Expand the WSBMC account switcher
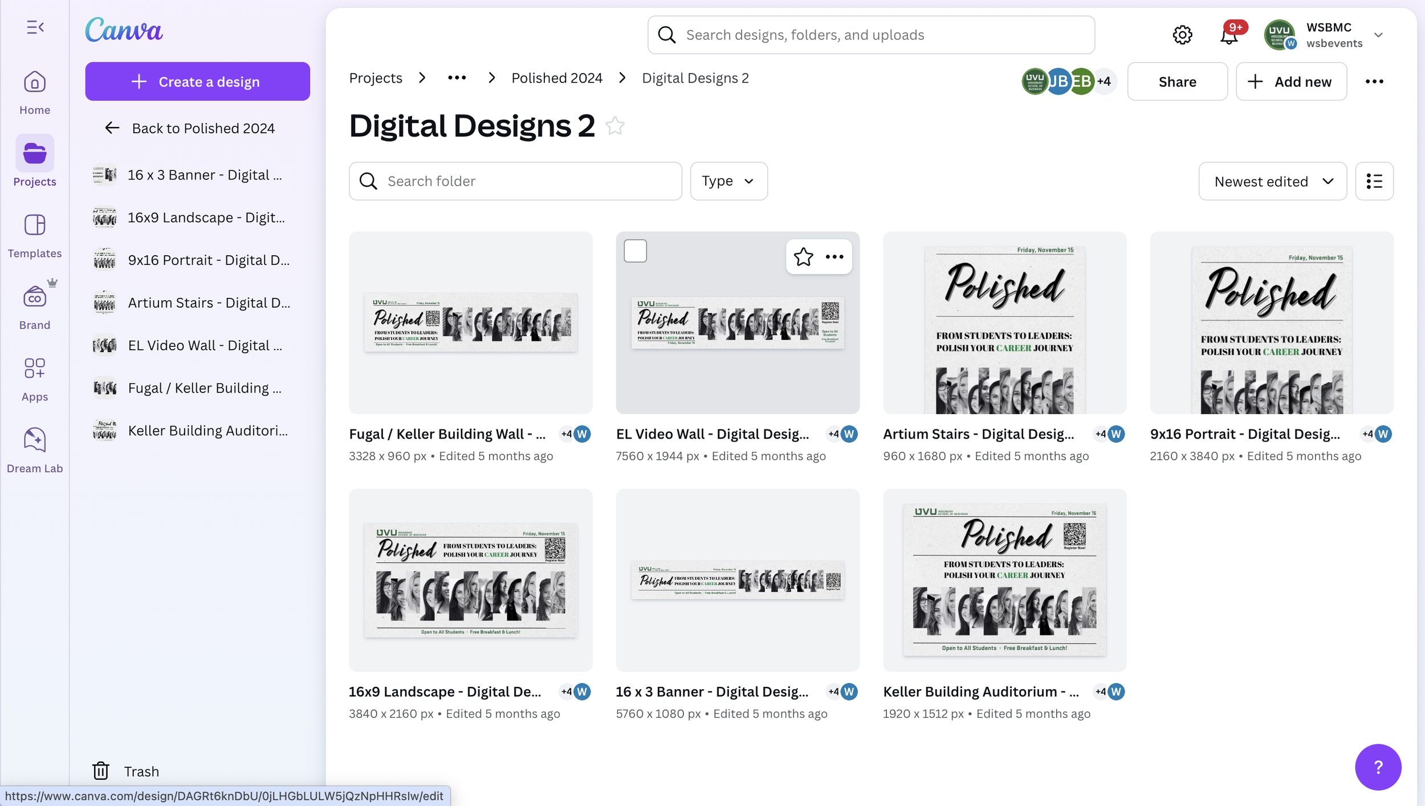The width and height of the screenshot is (1425, 806). coord(1378,35)
